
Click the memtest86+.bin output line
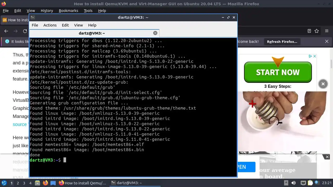[x=87, y=150]
